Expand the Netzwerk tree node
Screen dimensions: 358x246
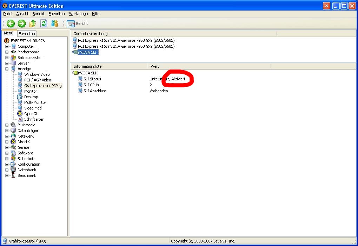click(x=7, y=136)
